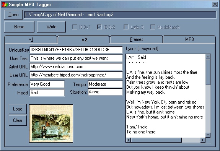This screenshot has width=220, height=151.
Task: Click the lyrics scroll right arrow
Action: [203, 140]
